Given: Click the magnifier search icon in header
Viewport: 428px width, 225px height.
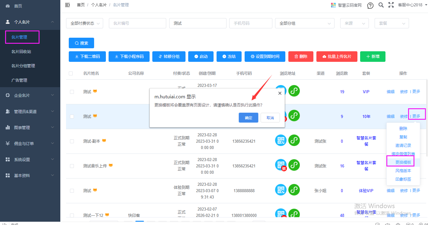Looking at the screenshot, I should (x=381, y=5).
